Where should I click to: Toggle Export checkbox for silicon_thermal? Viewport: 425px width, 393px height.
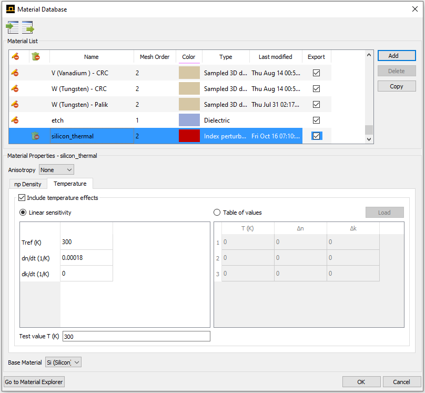[316, 136]
